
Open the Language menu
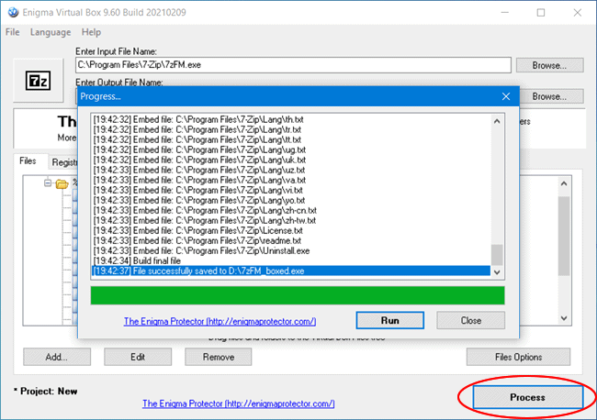pyautogui.click(x=50, y=32)
